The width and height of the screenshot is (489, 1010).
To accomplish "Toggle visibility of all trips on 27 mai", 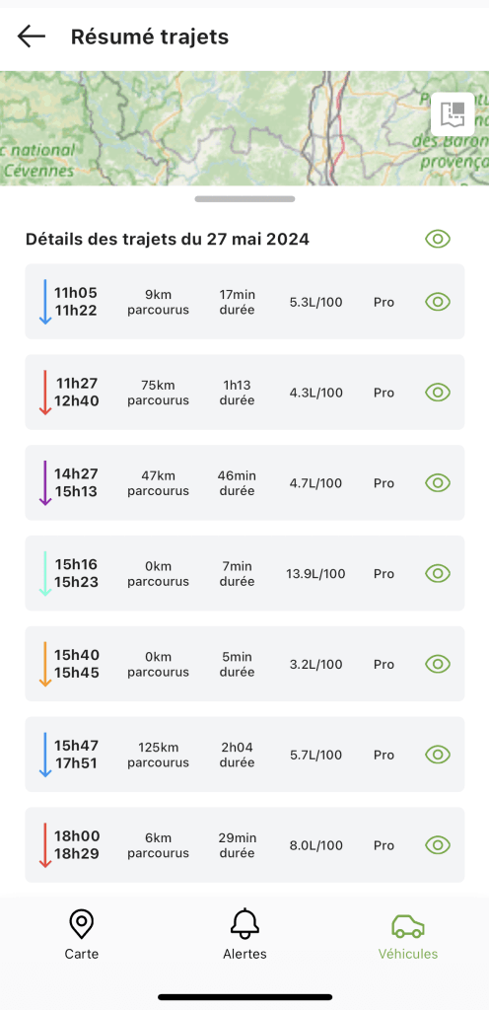I will pos(438,240).
